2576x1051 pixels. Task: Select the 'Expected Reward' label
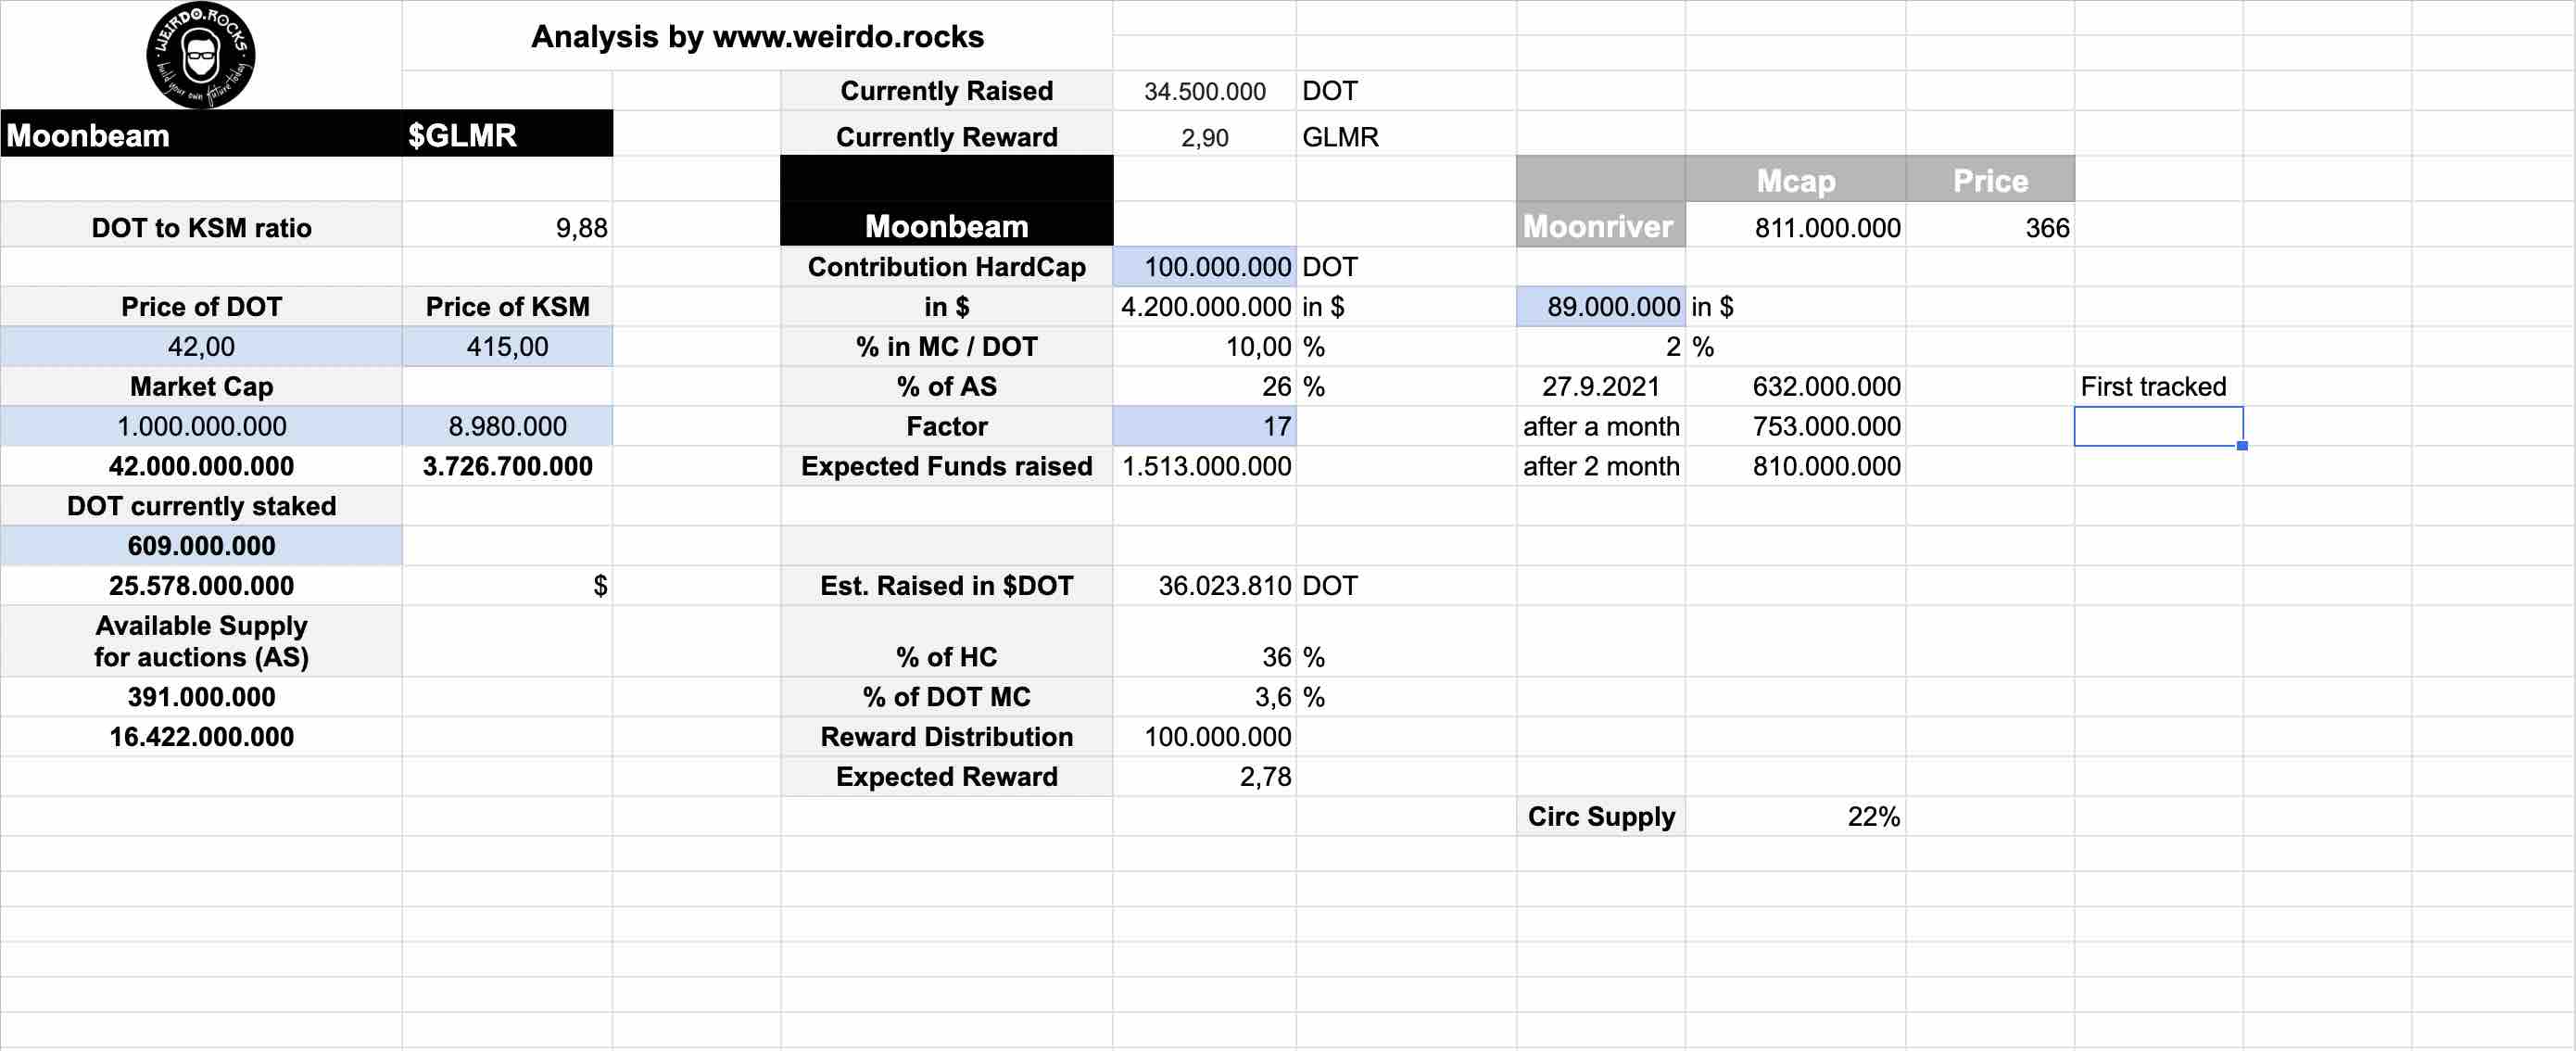pyautogui.click(x=946, y=777)
